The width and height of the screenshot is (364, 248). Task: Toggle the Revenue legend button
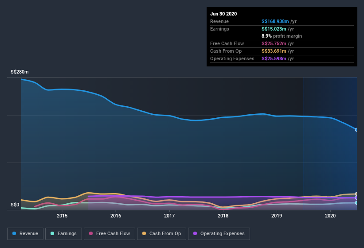tap(25, 234)
